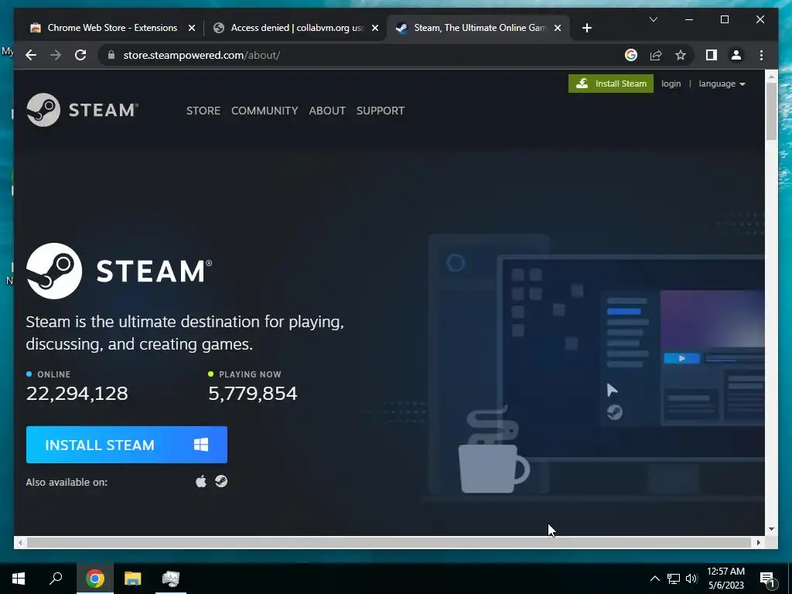
Task: Open the Chrome side panel icon
Action: [712, 55]
